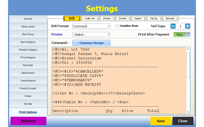Screen dimensions: 204x127
Task: Switch to the Order List tab
Action: (90, 18)
